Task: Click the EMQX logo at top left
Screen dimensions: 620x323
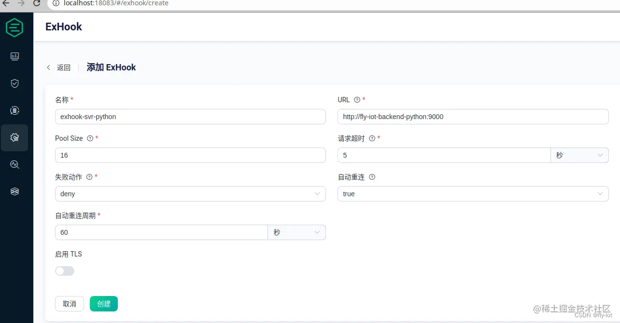Action: (15, 27)
